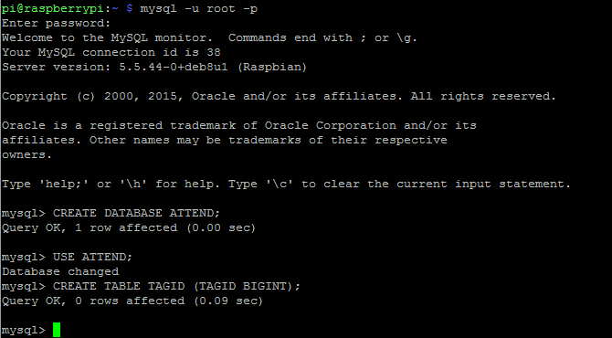Click the 'mysql -u root -p' command
The image size is (612, 338).
click(x=198, y=8)
